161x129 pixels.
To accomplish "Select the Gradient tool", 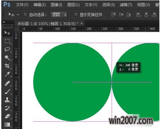I will pyautogui.click(x=7, y=125).
